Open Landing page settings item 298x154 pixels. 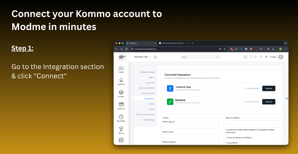pos(148,120)
